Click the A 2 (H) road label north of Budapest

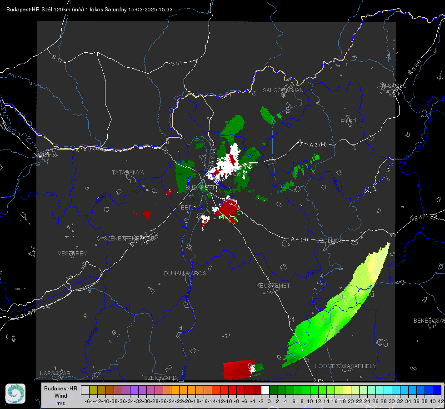click(x=213, y=156)
